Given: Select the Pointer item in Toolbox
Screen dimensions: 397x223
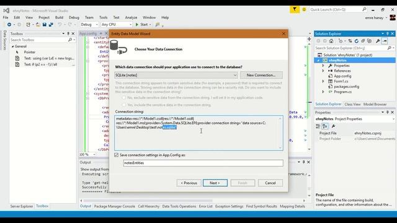Looking at the screenshot, I should (30, 52).
